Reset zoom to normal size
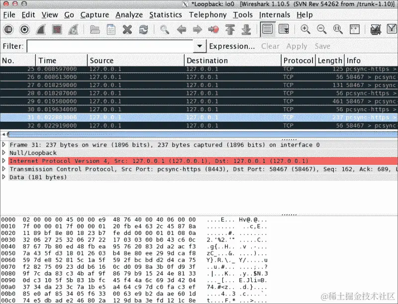Image resolution: width=398 pixels, height=304 pixels. pyautogui.click(x=338, y=30)
